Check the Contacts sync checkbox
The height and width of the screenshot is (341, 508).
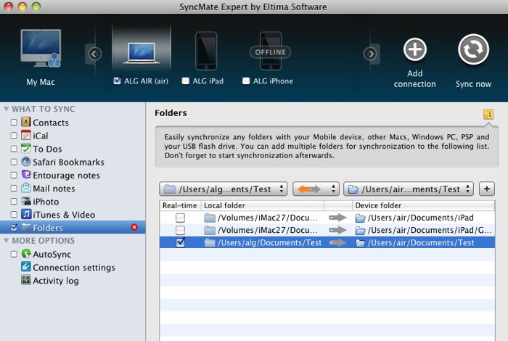coord(14,123)
